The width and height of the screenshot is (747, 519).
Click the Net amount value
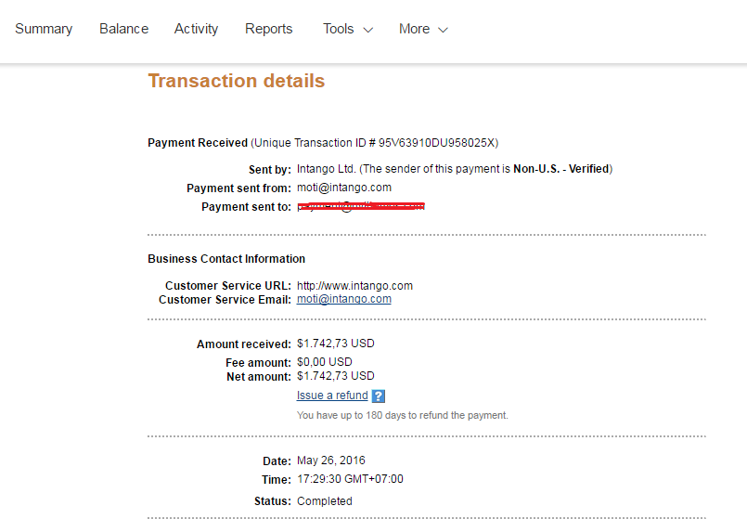(x=335, y=376)
